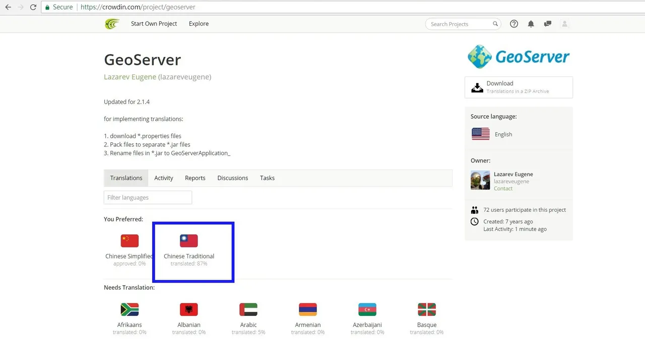The width and height of the screenshot is (645, 348).
Task: Click the Secure padlock icon
Action: 47,8
